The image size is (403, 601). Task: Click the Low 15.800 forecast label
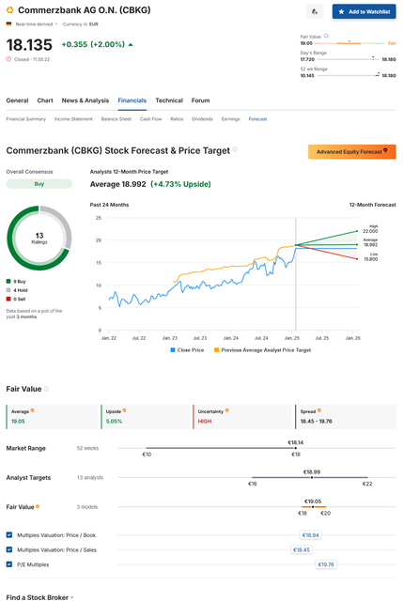point(370,256)
